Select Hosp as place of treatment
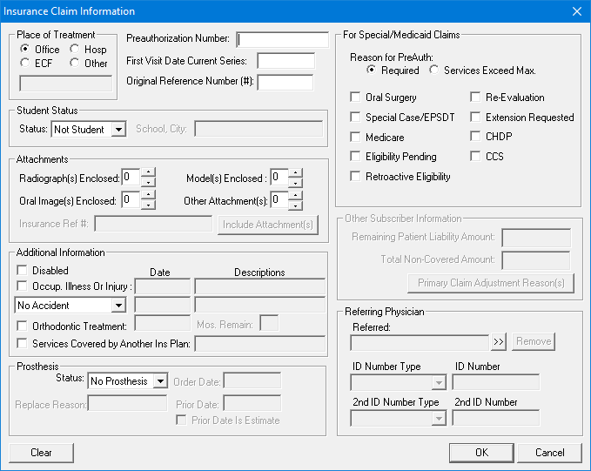 75,50
